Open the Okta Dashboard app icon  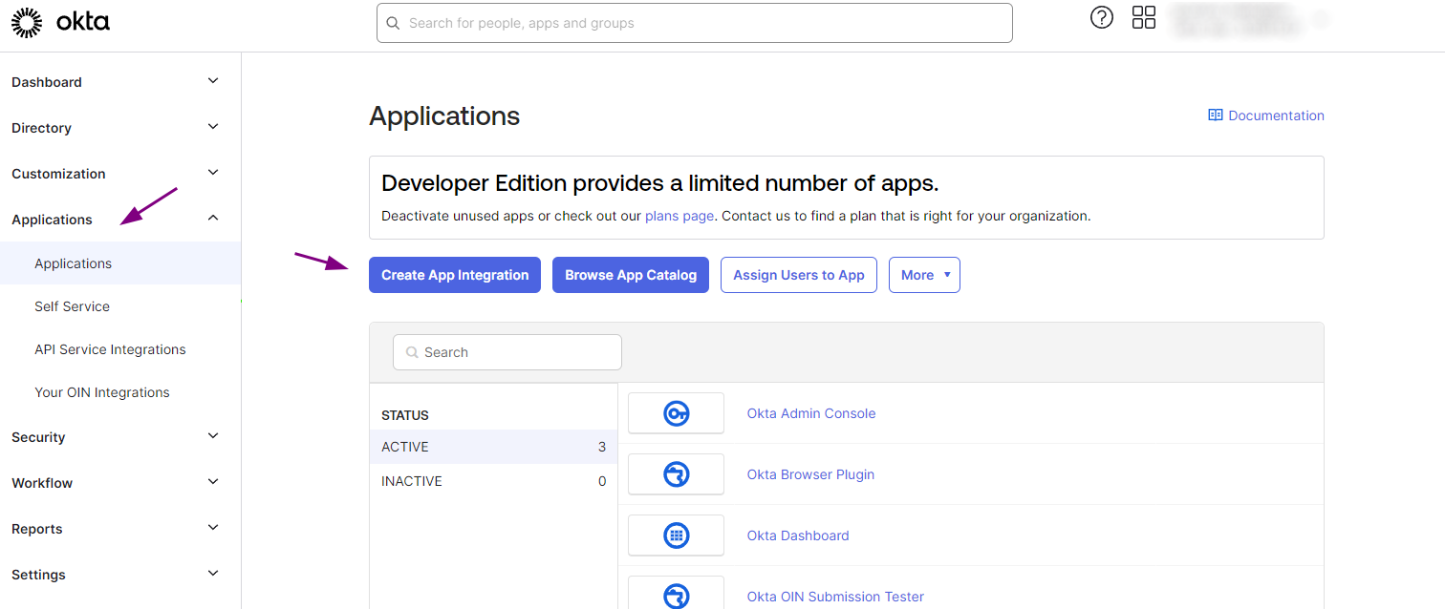click(676, 535)
